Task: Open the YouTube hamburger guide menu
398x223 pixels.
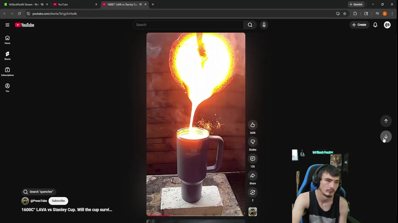Action: pos(7,25)
